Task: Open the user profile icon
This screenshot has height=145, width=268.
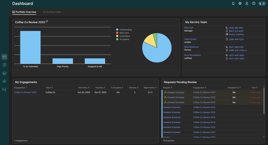Action: coord(247,3)
